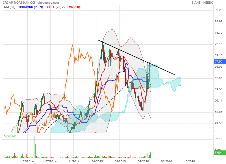The height and width of the screenshot is (164, 226).
Task: Click the VOLUME panel label
Action: coord(10,136)
